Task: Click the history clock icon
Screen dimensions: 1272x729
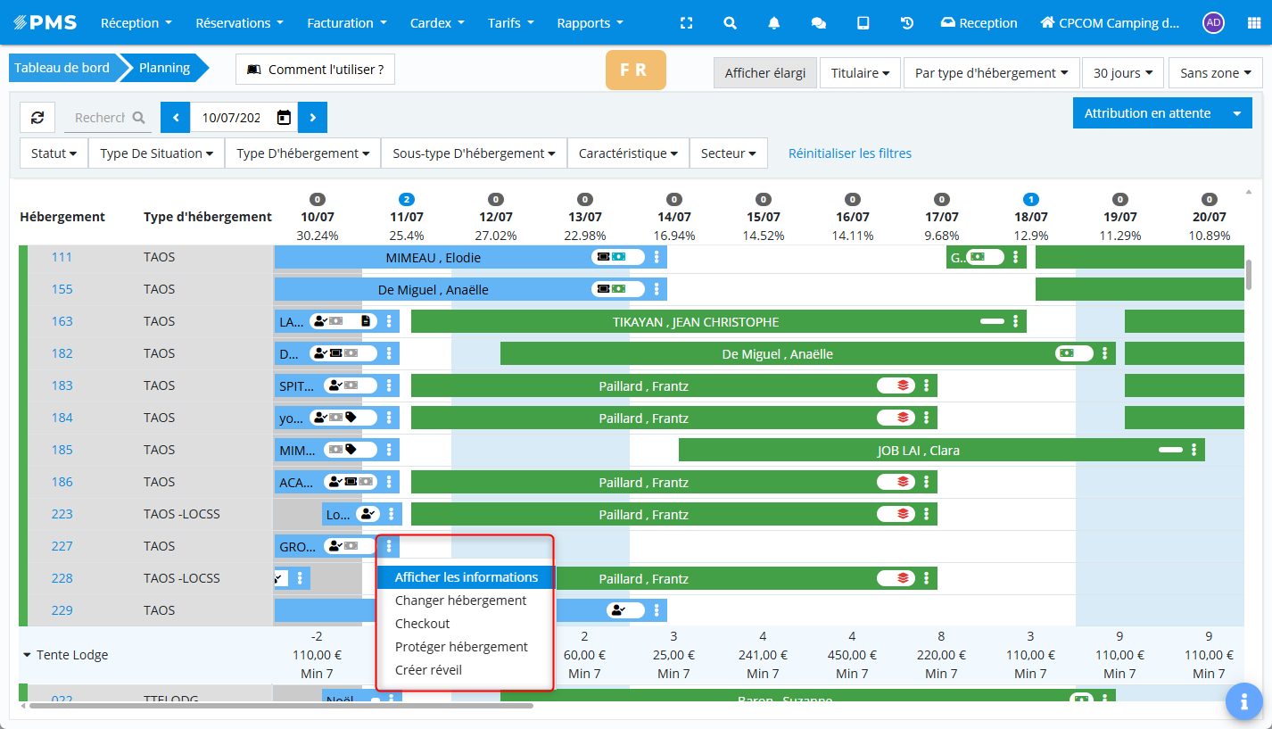Action: tap(907, 23)
